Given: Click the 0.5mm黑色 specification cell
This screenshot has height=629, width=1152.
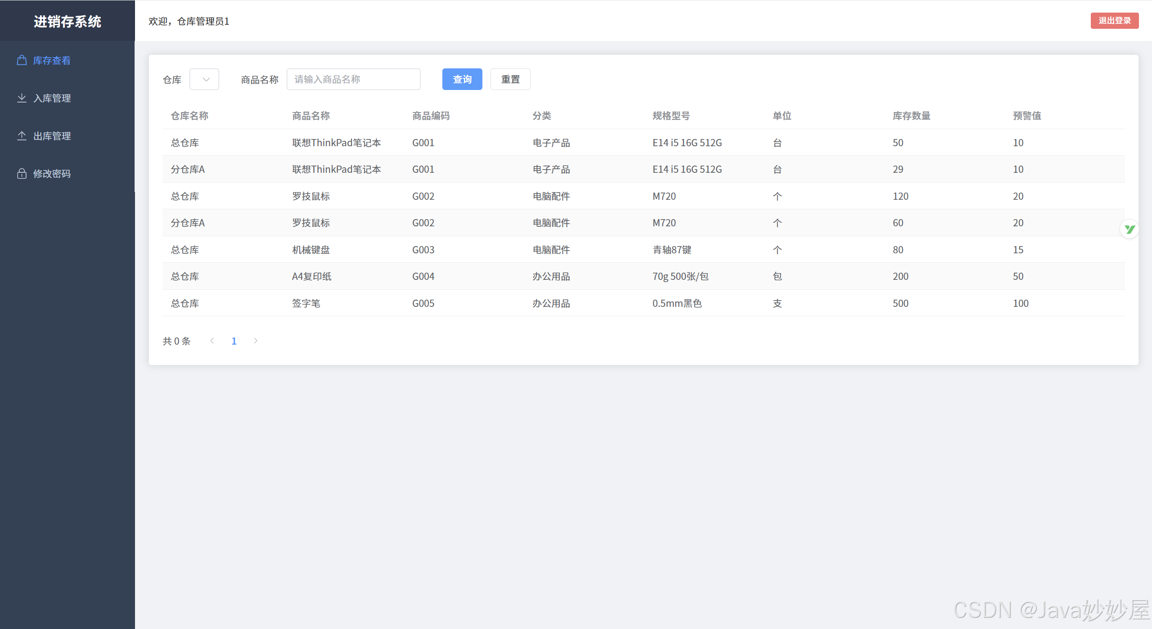Looking at the screenshot, I should (677, 303).
